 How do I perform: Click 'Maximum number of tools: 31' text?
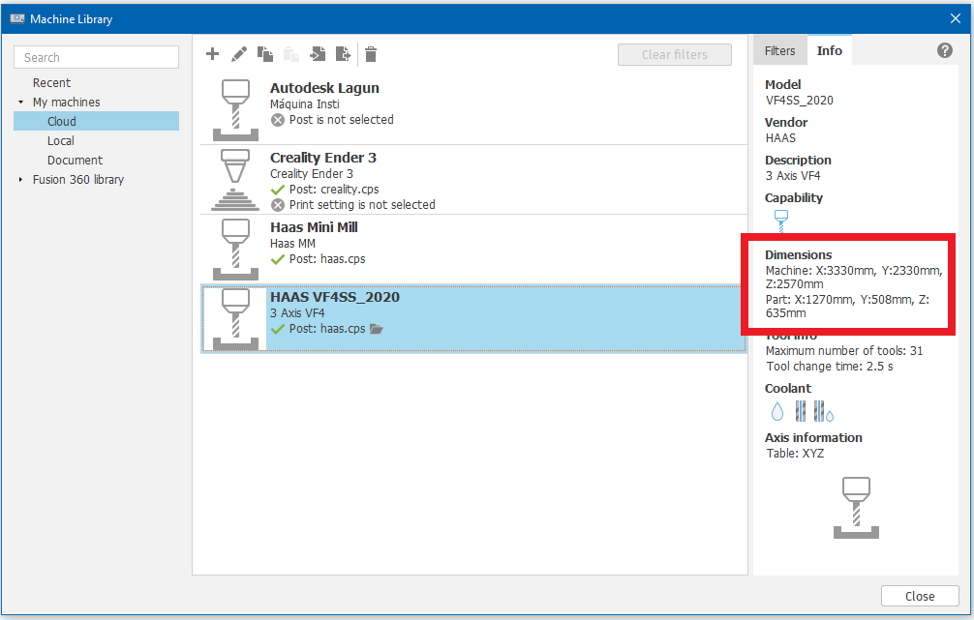(x=844, y=351)
